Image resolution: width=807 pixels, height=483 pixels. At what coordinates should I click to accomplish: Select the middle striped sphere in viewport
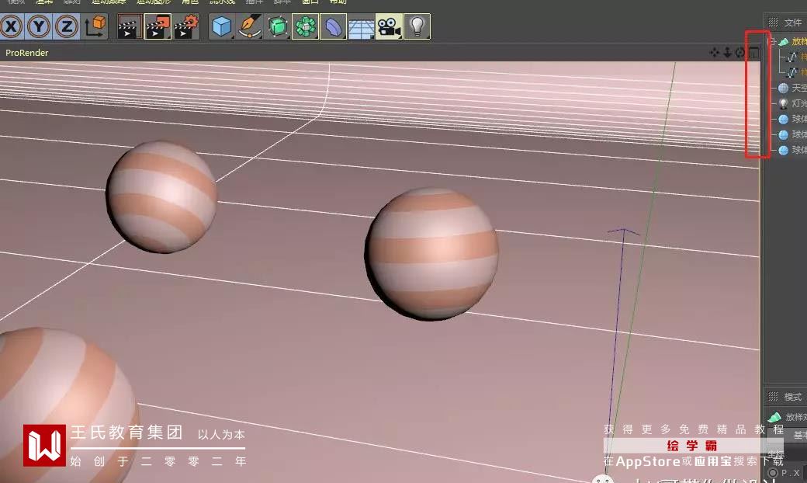(431, 254)
